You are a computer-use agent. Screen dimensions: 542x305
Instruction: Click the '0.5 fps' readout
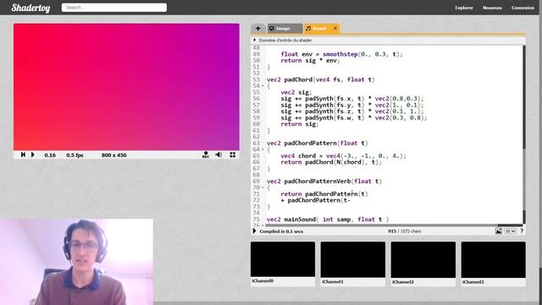pos(75,155)
